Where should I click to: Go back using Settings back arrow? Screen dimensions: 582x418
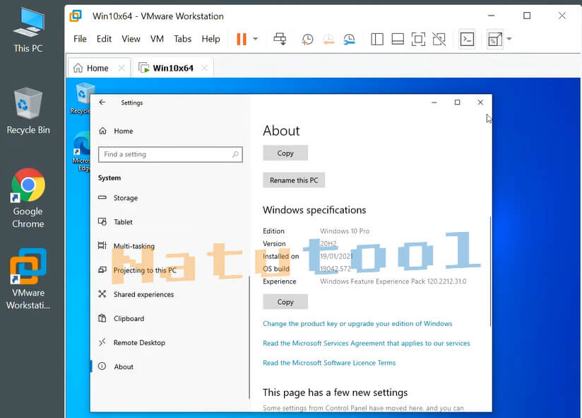coord(102,103)
